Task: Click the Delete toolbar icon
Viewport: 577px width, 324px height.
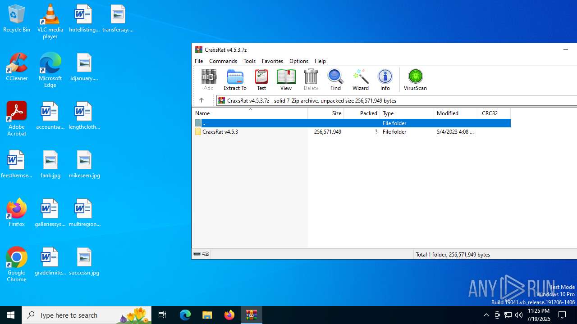Action: [311, 80]
